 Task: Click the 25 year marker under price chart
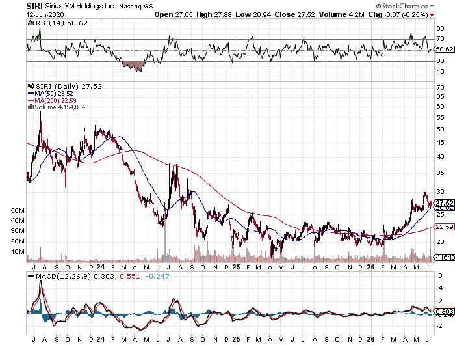[x=236, y=267]
